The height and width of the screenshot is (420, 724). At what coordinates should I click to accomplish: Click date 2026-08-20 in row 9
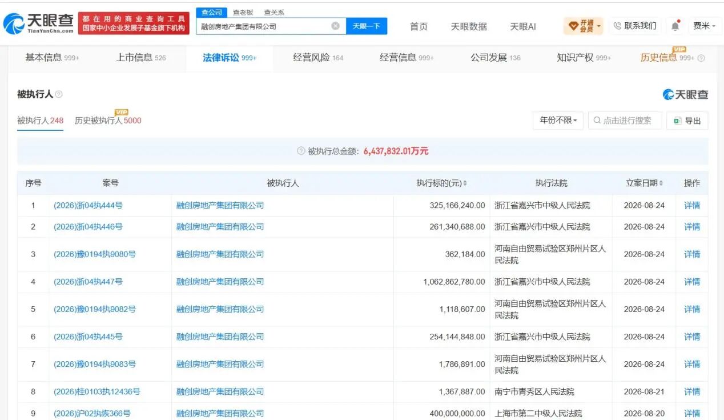644,413
